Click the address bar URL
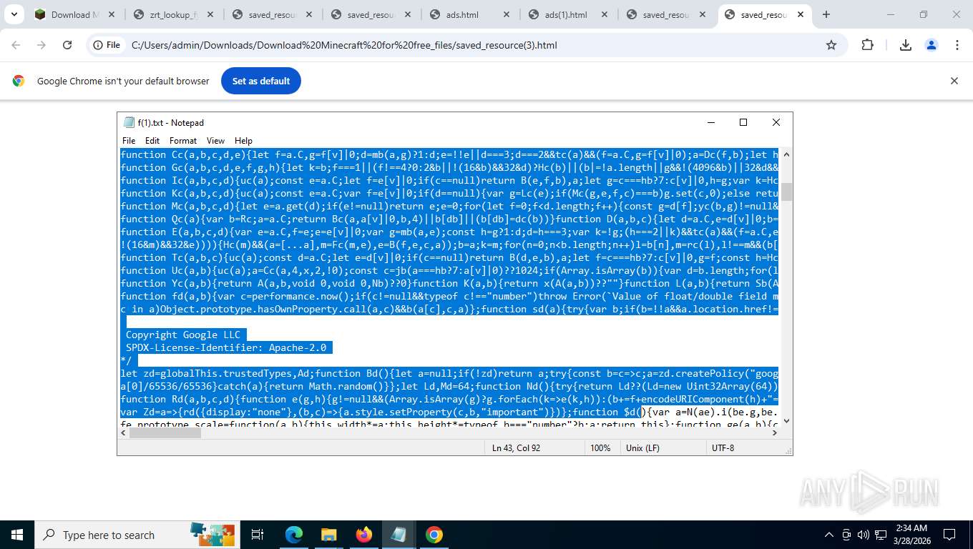 (344, 45)
